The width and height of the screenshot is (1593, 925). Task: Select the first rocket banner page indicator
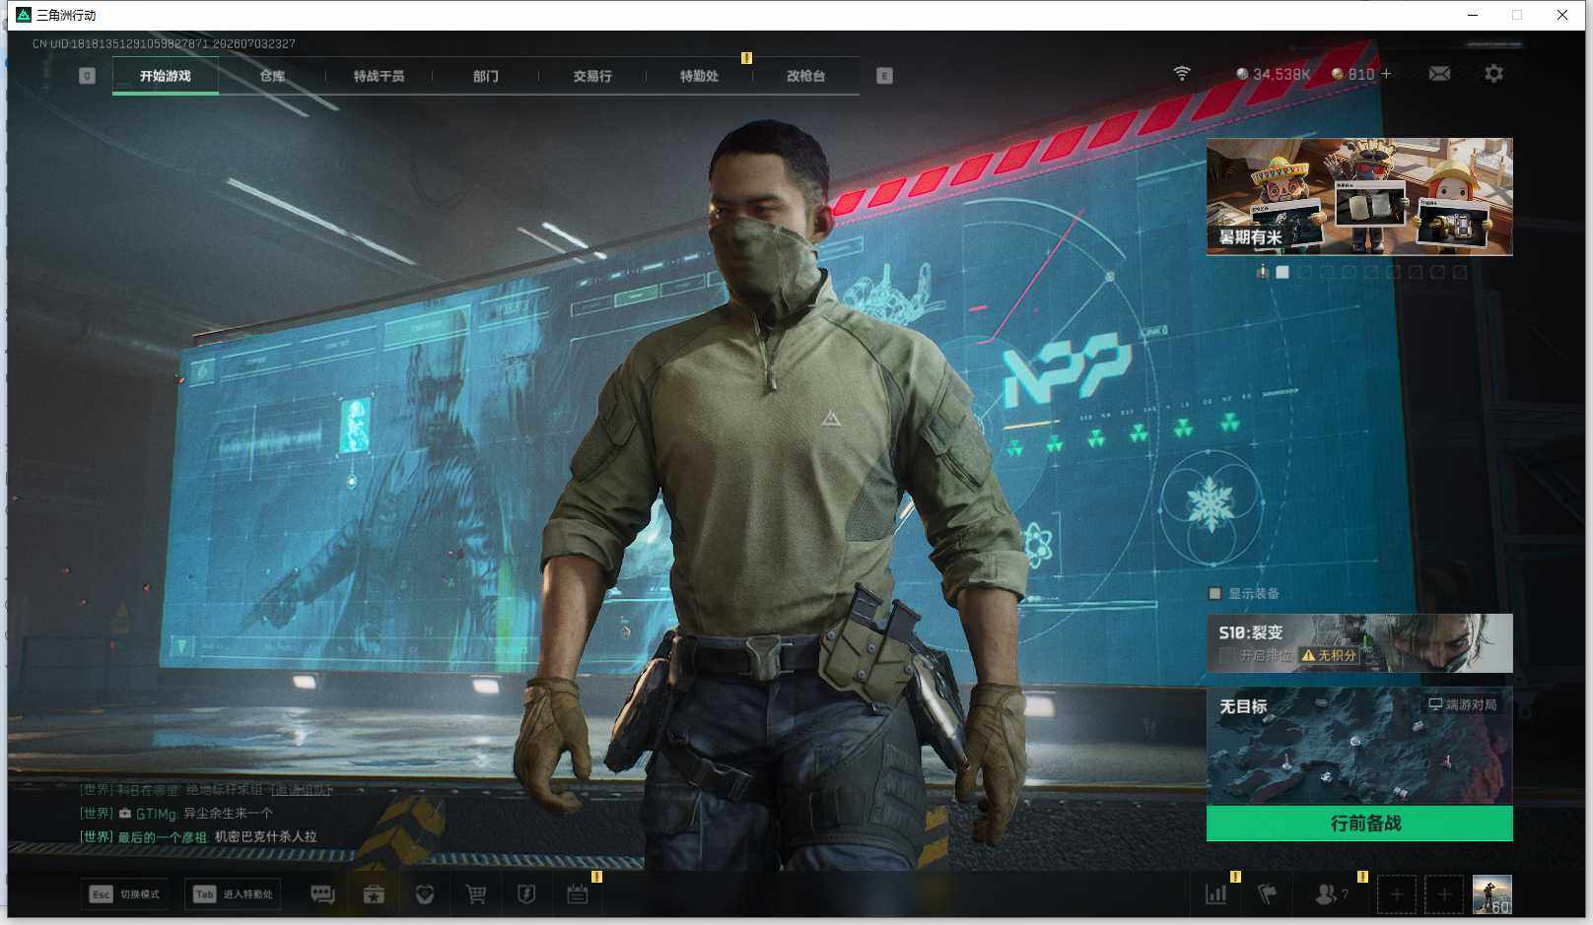(1262, 272)
